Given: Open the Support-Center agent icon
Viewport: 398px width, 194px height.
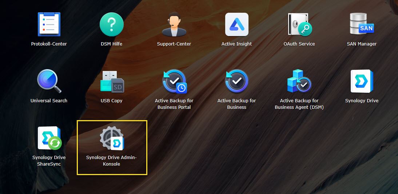Looking at the screenshot, I should pos(174,24).
